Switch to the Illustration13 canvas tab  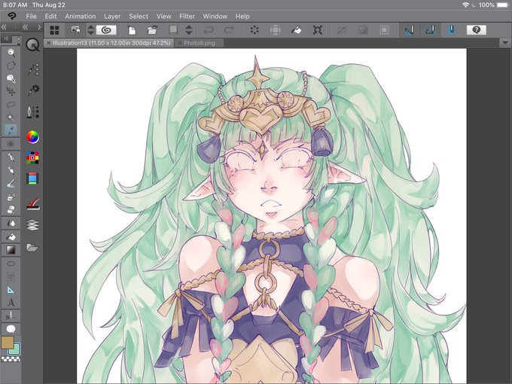(x=111, y=43)
